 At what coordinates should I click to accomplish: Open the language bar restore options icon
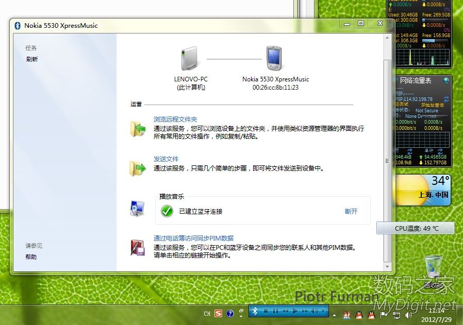pyautogui.click(x=241, y=311)
